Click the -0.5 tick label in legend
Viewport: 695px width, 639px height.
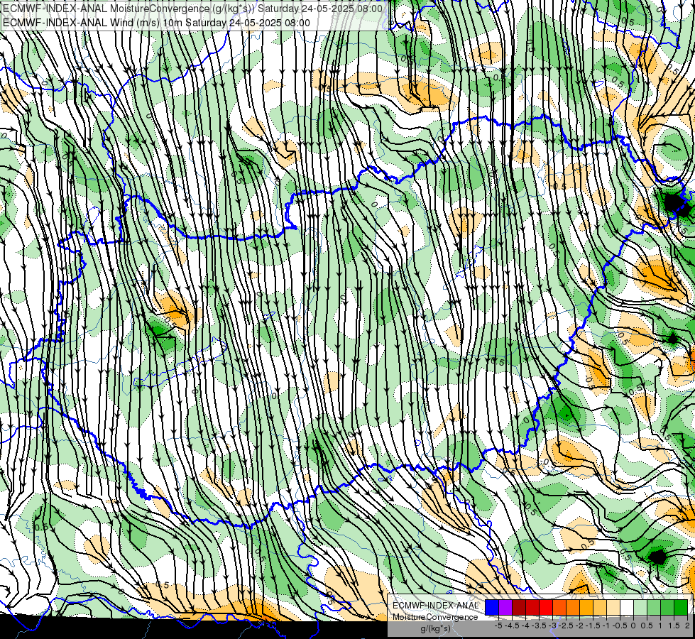[620, 626]
